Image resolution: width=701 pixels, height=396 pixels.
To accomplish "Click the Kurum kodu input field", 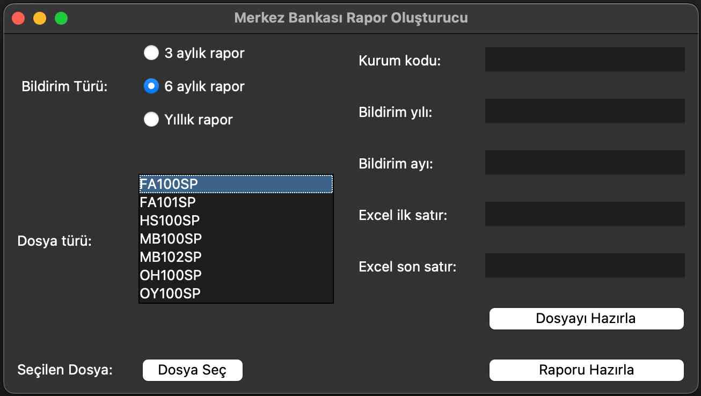I will [x=585, y=60].
